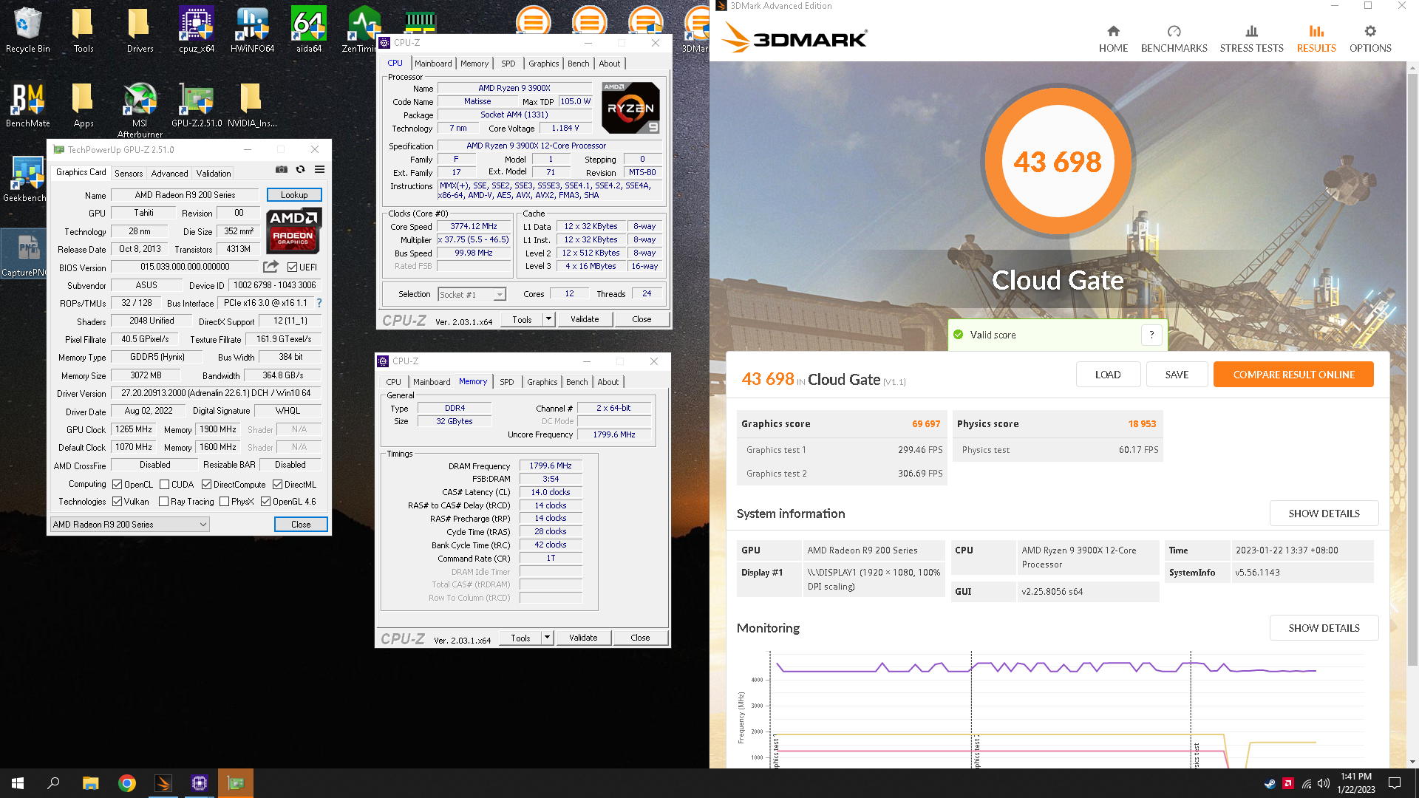Toggle DirectCompute checkbox
The width and height of the screenshot is (1419, 798).
click(206, 485)
